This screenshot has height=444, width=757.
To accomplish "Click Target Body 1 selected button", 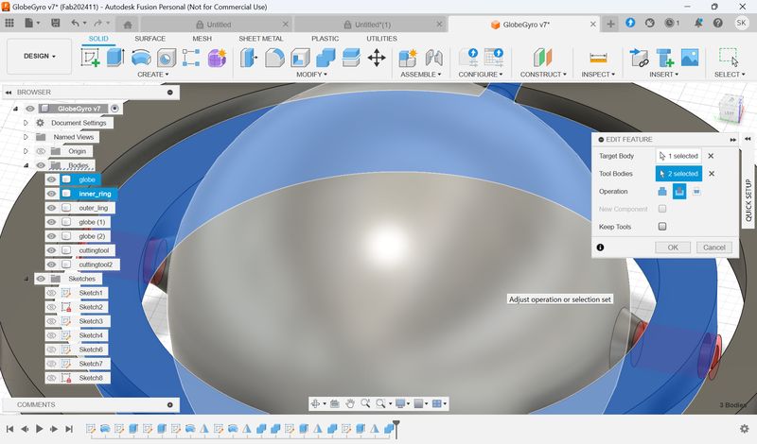I will click(678, 156).
